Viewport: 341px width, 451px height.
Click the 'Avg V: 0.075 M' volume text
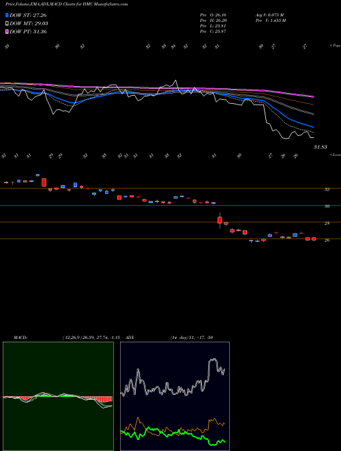269,15
